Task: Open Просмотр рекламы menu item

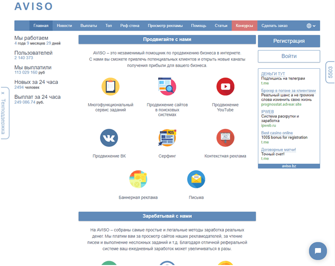Action: (165, 26)
